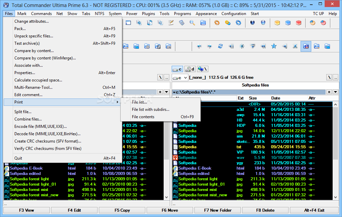Click the blue star favorites icon

pyautogui.click(x=274, y=46)
